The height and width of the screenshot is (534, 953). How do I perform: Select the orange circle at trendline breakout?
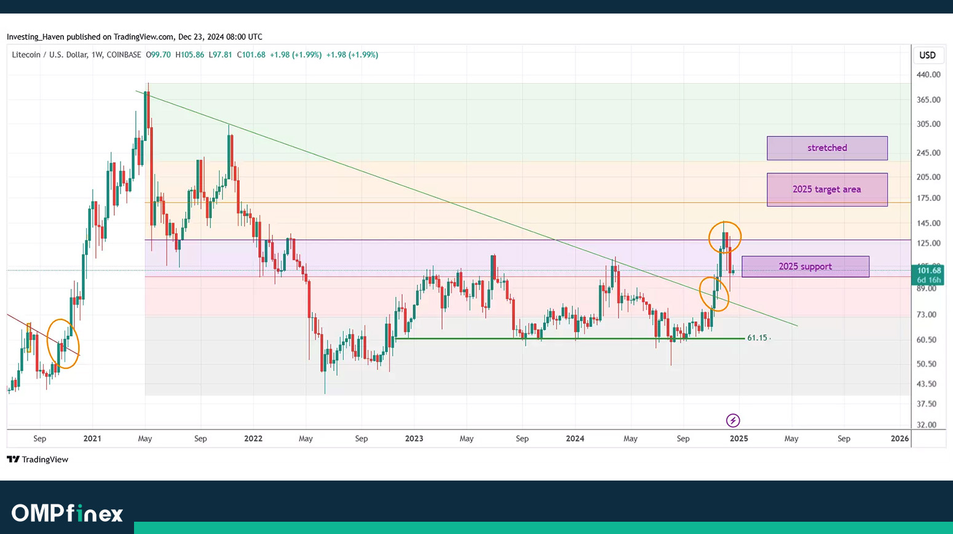[714, 294]
